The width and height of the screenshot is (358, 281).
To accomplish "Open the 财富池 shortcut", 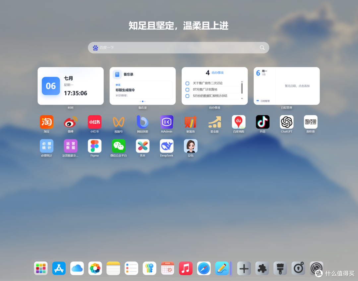I will click(191, 122).
